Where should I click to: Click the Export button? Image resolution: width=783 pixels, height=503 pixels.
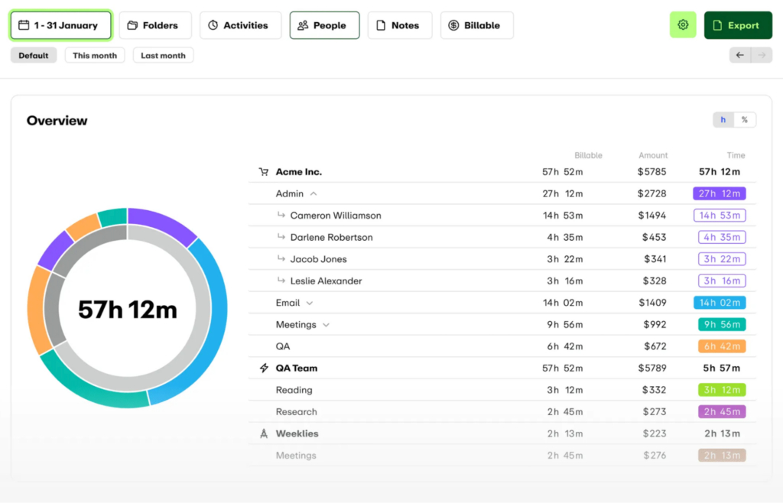[737, 25]
